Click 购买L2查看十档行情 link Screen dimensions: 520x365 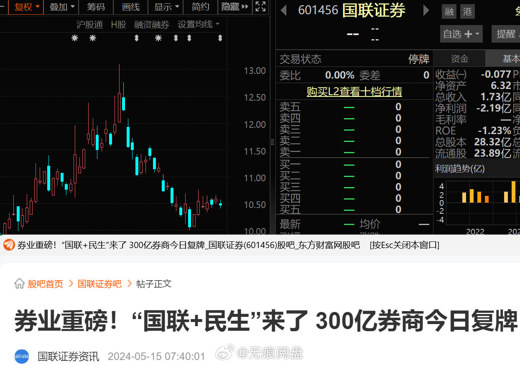click(x=354, y=91)
